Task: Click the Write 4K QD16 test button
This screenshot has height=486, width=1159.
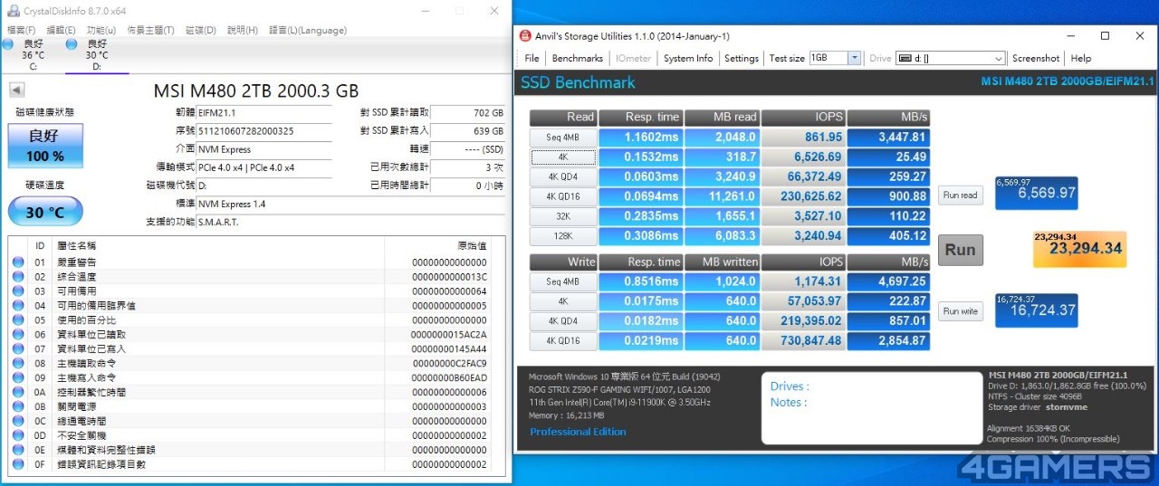Action: click(562, 341)
